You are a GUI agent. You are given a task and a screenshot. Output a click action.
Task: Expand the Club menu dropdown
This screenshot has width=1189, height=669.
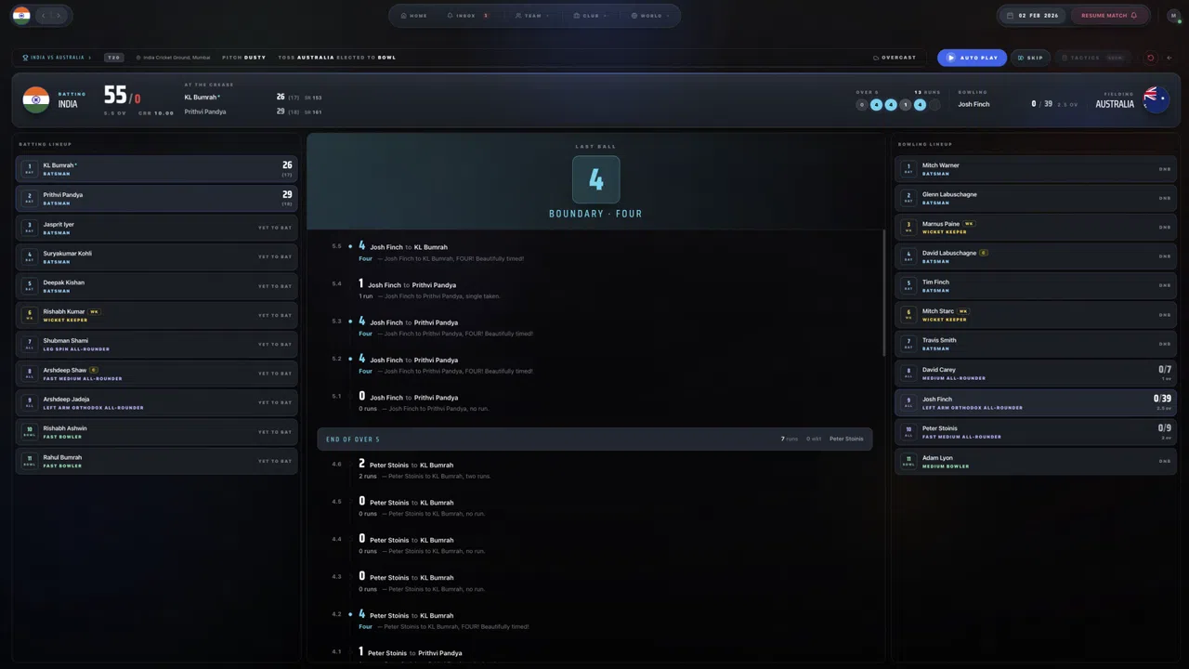click(590, 16)
